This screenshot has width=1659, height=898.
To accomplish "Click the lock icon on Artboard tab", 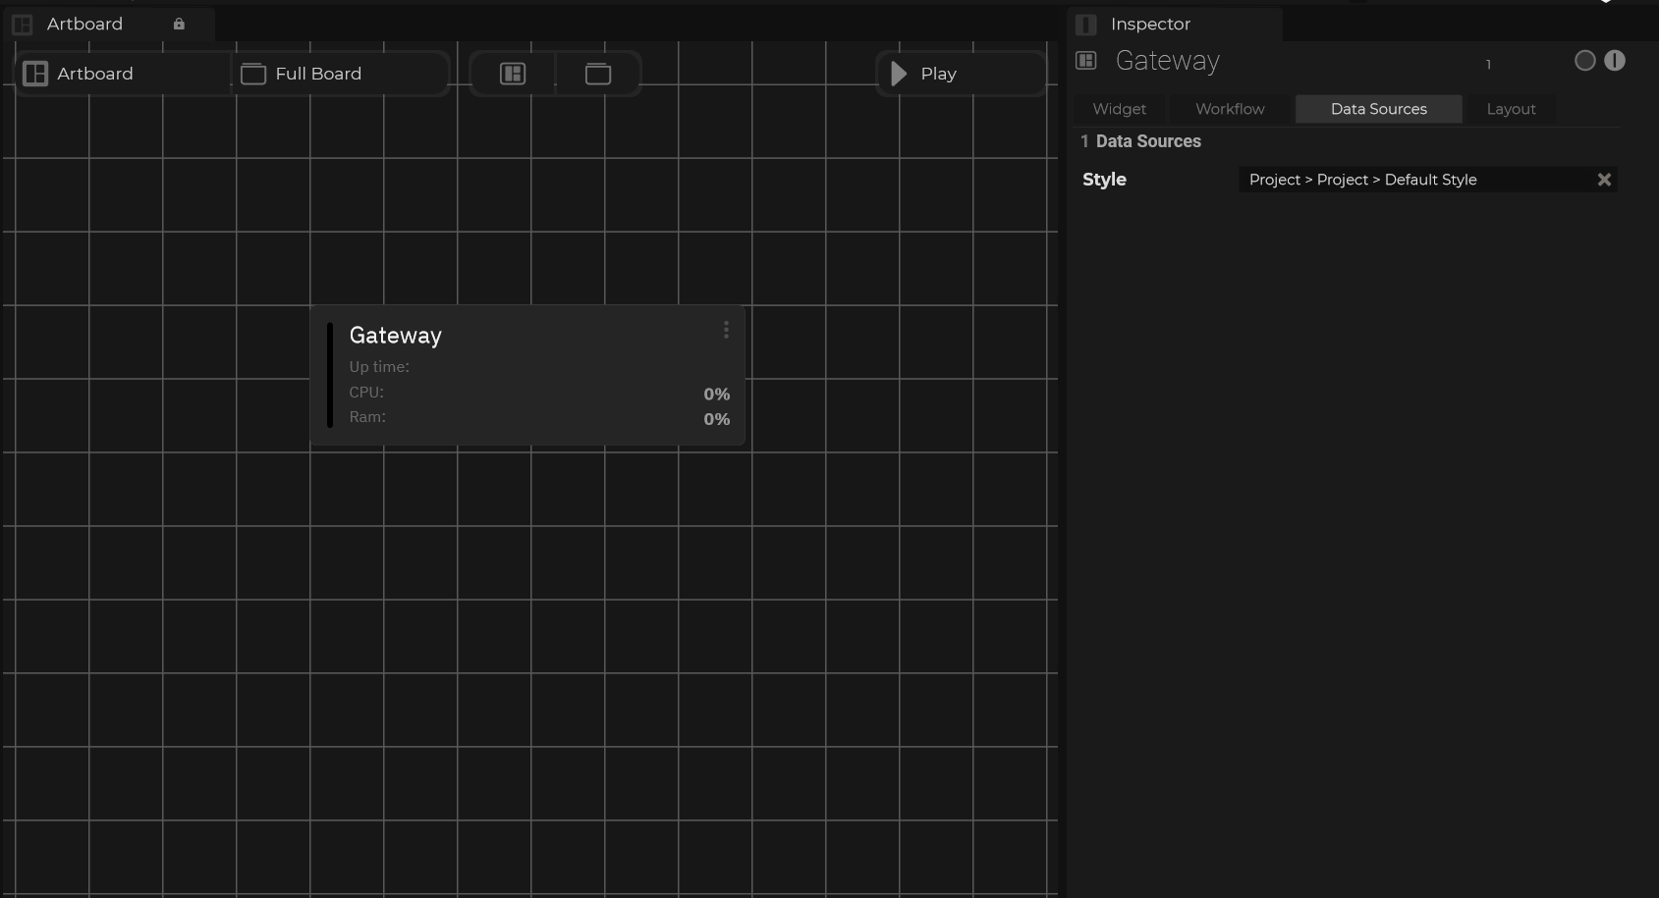I will [x=179, y=24].
